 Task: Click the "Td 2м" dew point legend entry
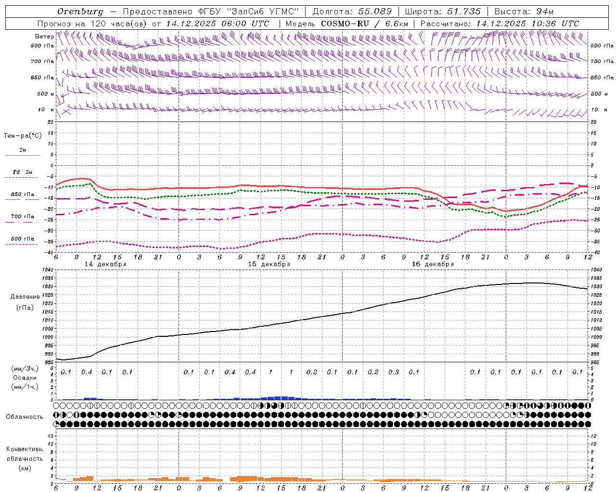tap(23, 172)
